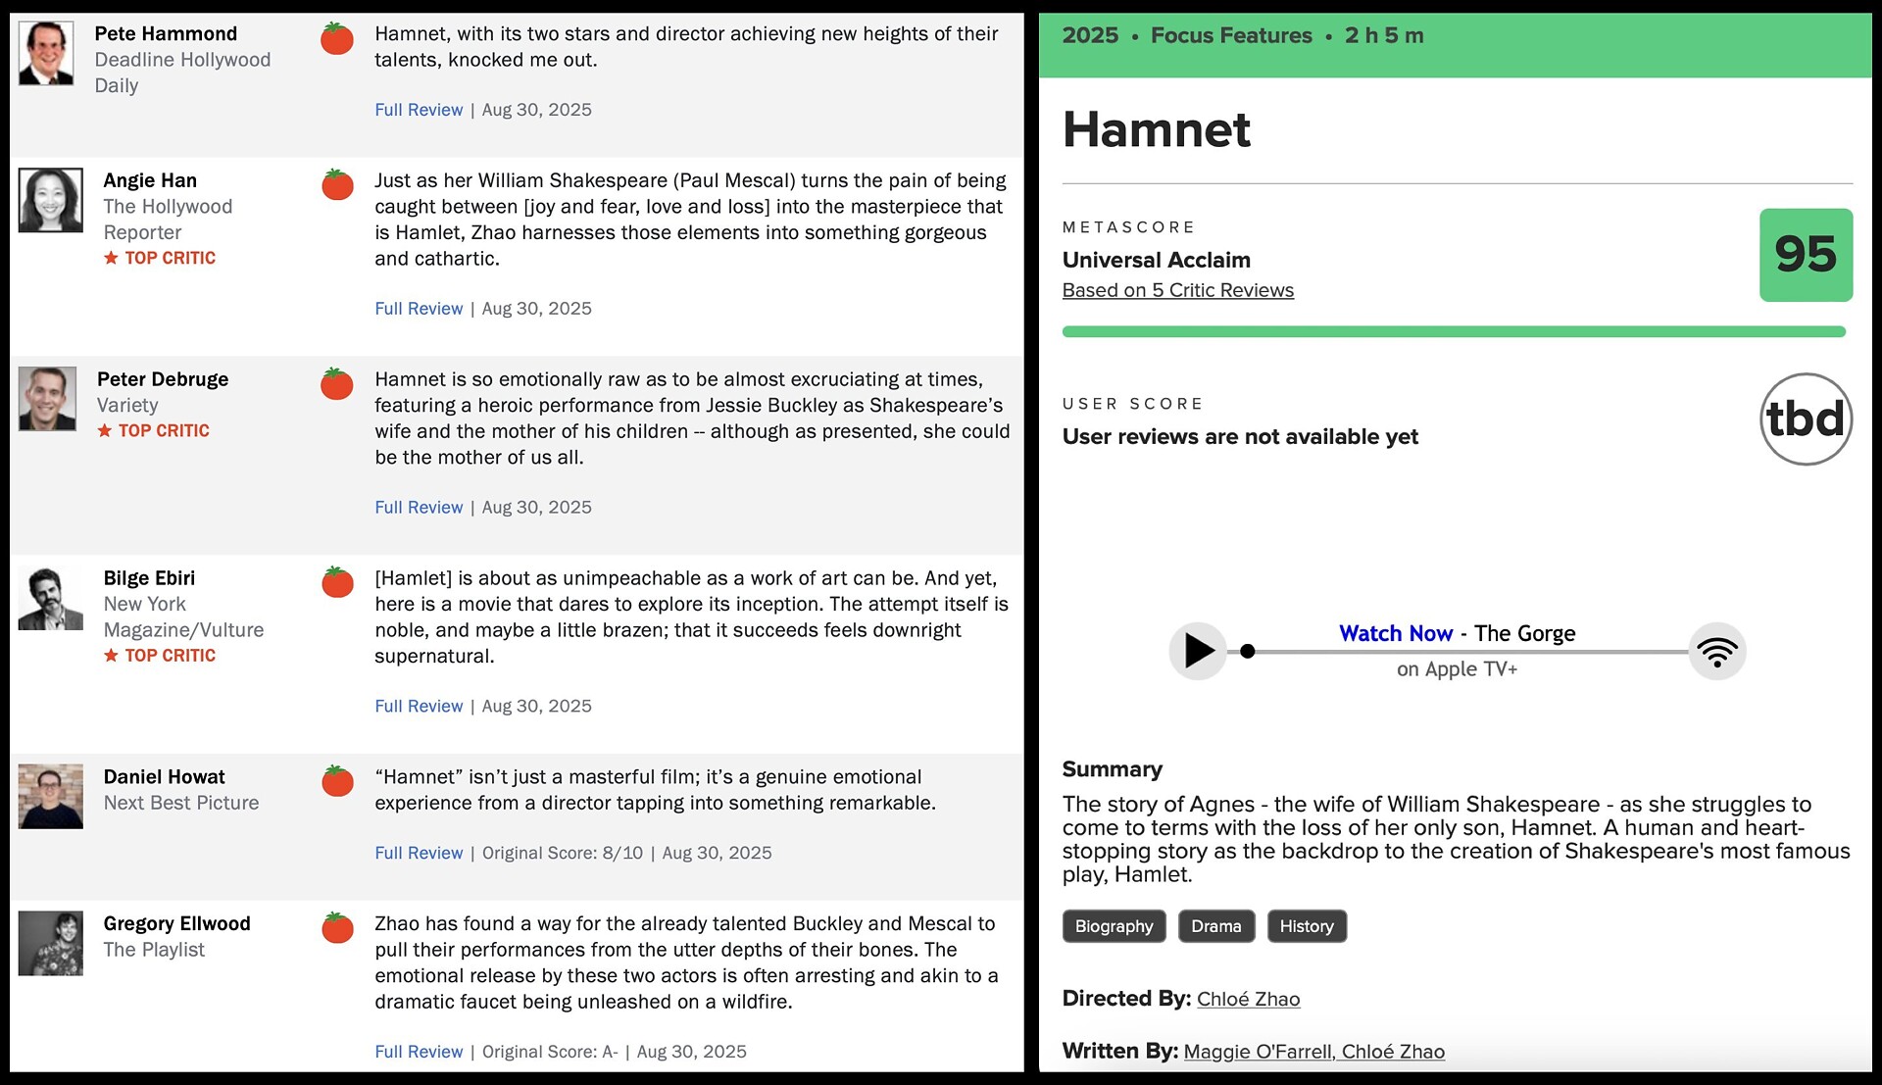This screenshot has height=1085, width=1882.
Task: Open Based on 5 Critic Reviews link
Action: click(1177, 290)
